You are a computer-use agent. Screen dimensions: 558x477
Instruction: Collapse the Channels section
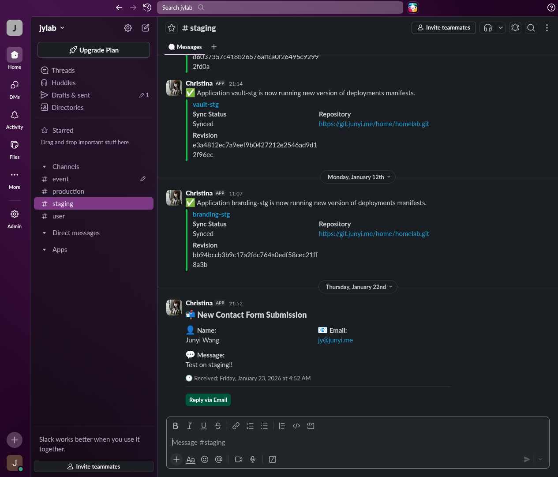click(x=44, y=167)
